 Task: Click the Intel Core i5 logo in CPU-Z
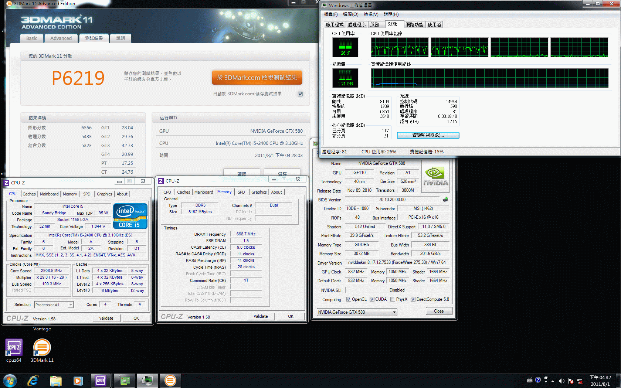pyautogui.click(x=130, y=216)
